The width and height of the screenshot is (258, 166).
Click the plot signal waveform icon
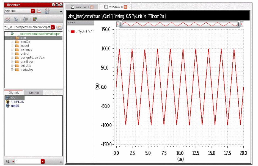[x=8, y=19]
